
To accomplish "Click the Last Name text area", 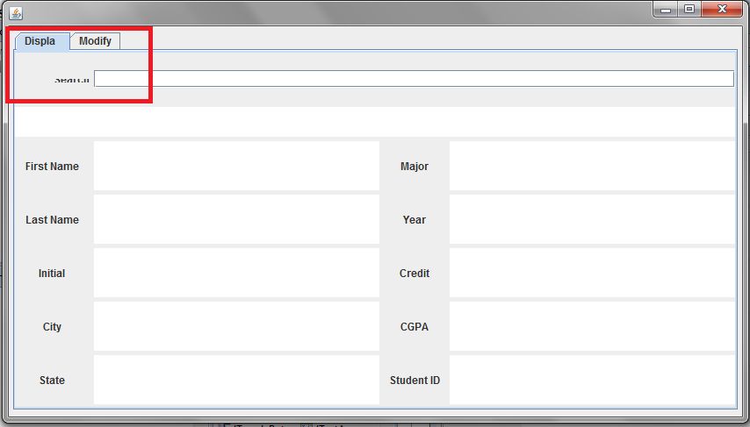I will [236, 219].
